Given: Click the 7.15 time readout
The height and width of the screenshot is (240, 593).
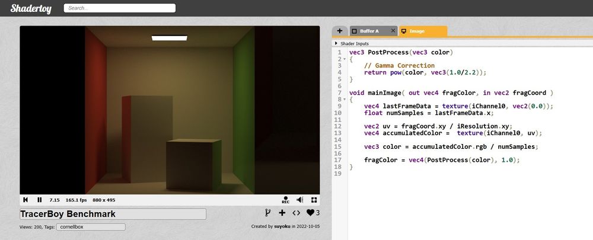Looking at the screenshot, I should coord(55,200).
